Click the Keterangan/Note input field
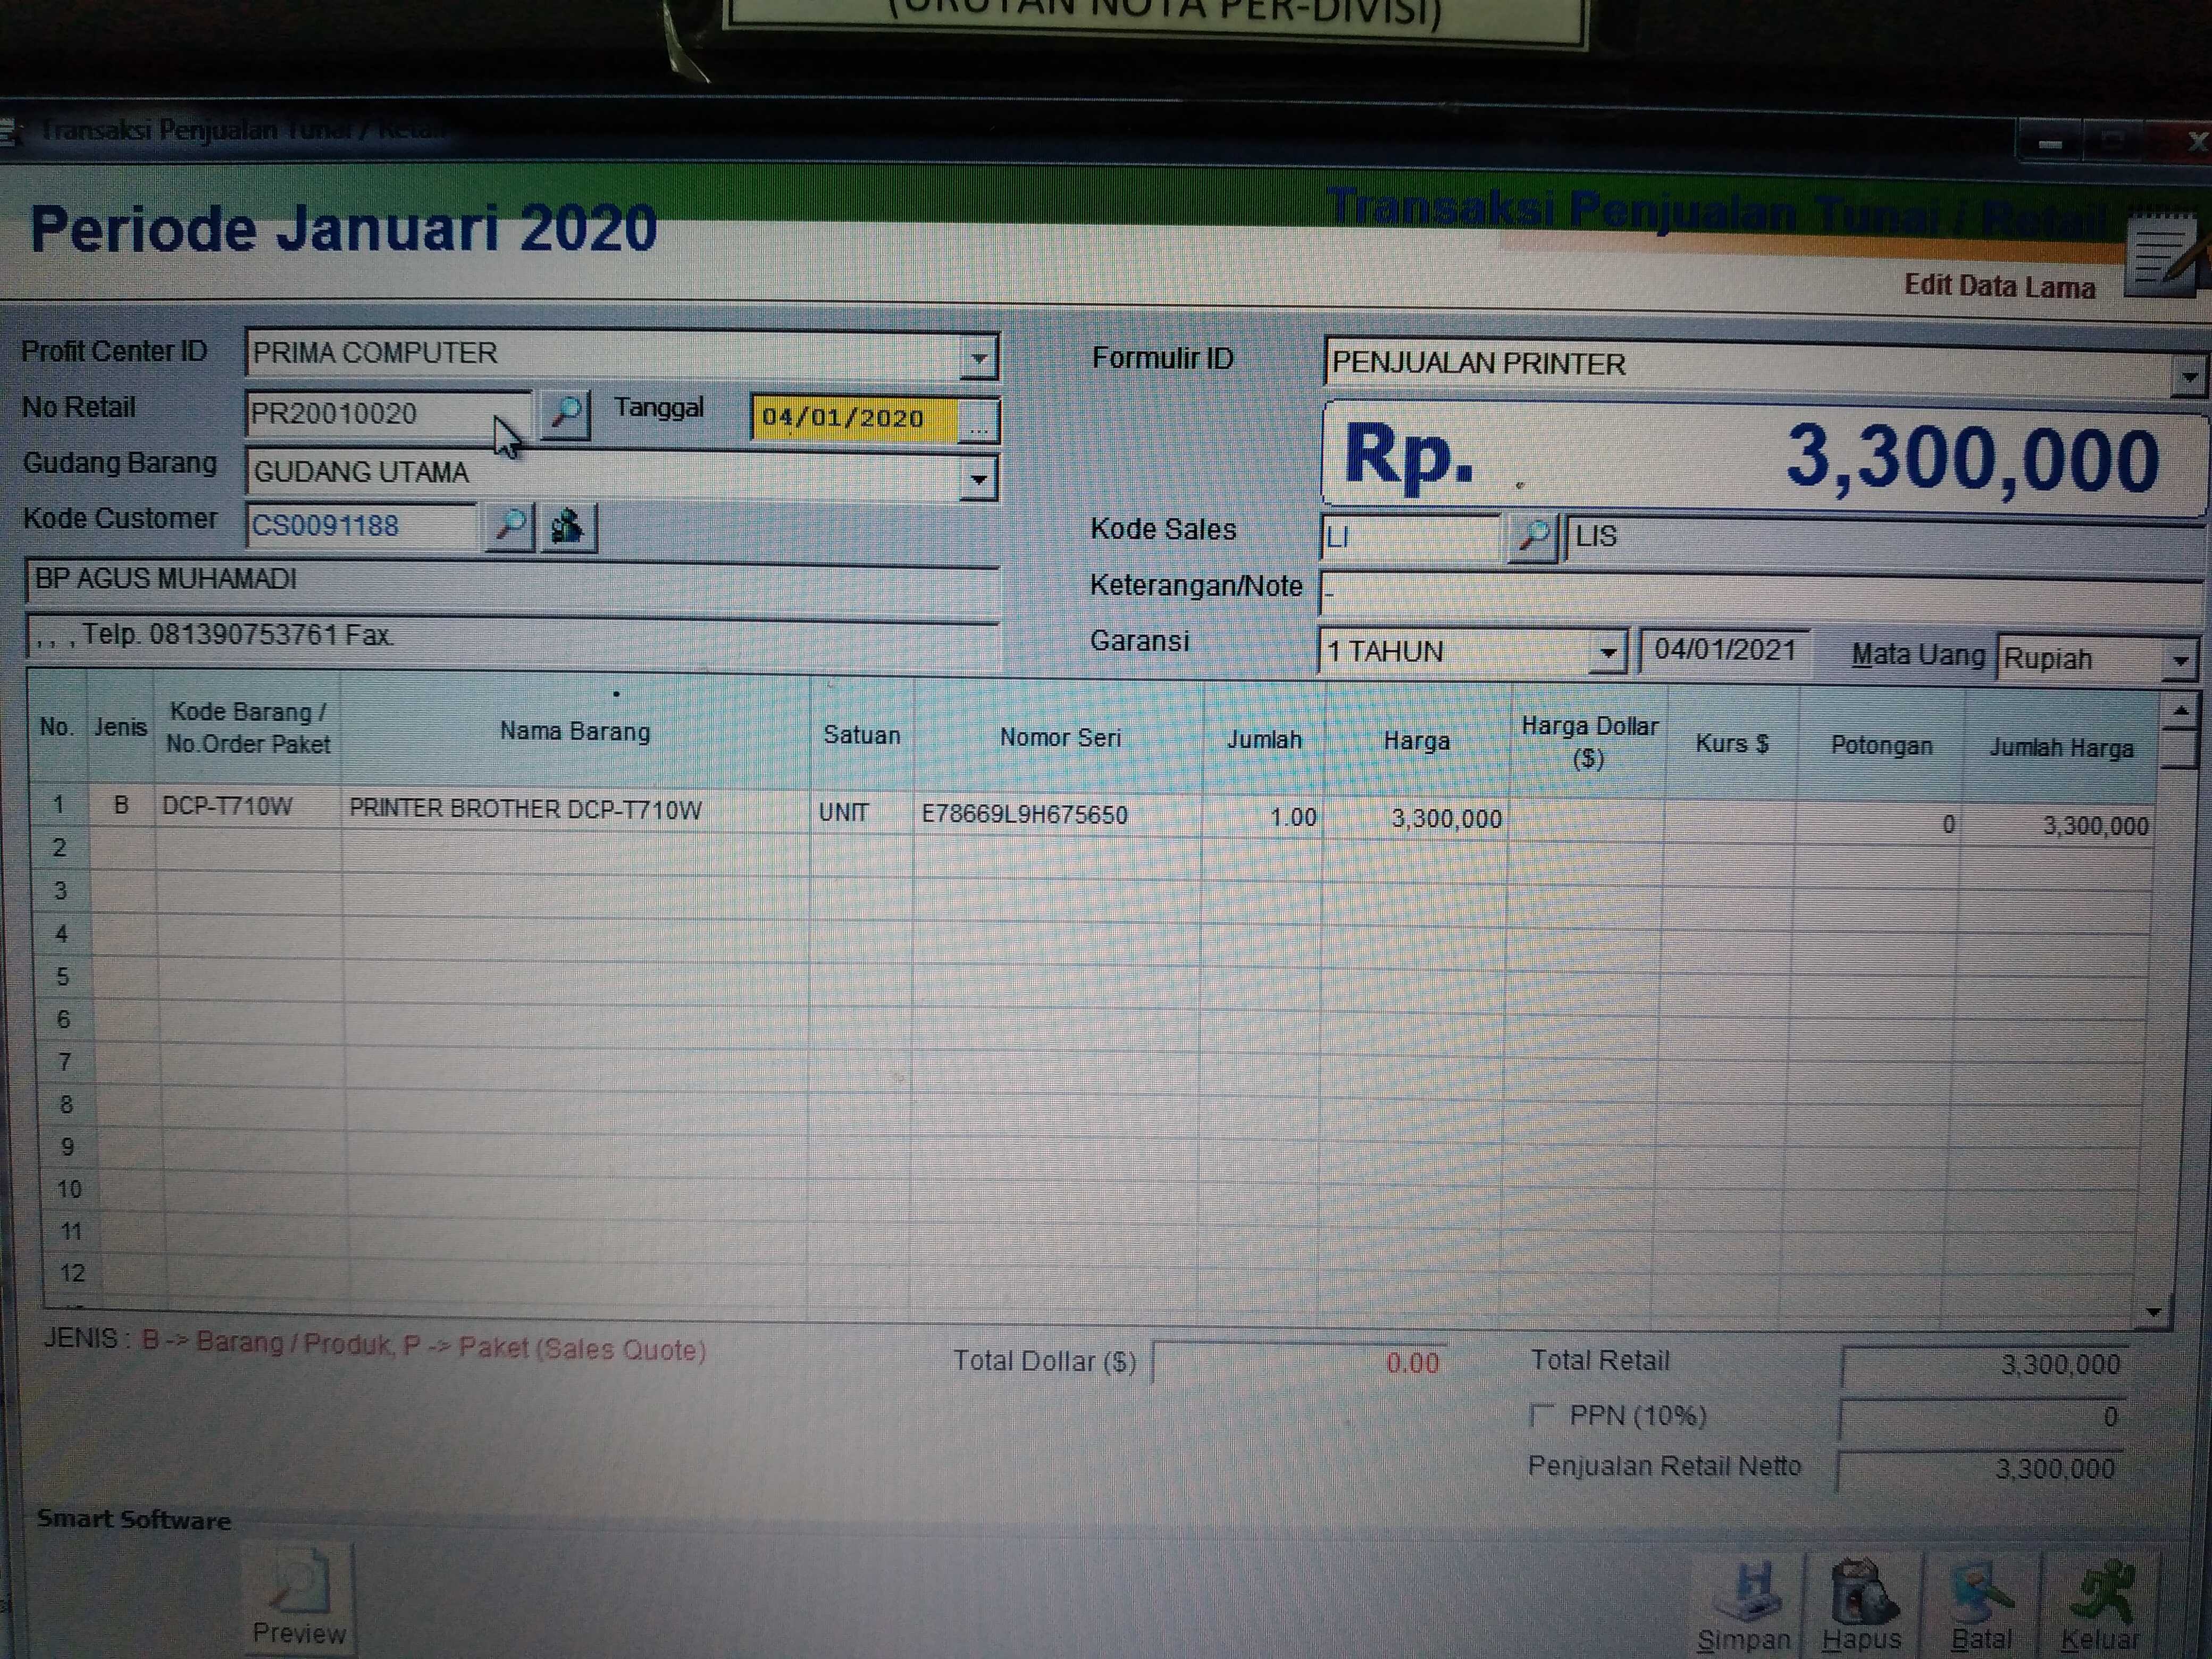This screenshot has height=1659, width=2212. (x=1760, y=593)
